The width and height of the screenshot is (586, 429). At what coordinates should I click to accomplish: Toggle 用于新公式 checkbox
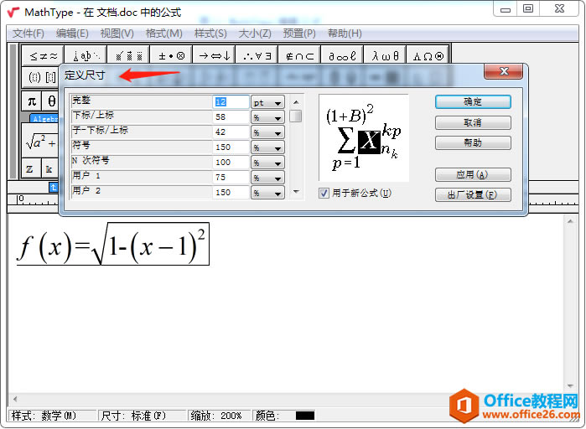pyautogui.click(x=324, y=193)
